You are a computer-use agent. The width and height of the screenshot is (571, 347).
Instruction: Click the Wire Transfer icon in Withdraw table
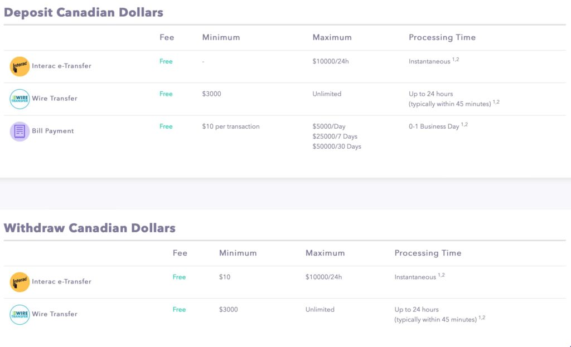(x=20, y=315)
